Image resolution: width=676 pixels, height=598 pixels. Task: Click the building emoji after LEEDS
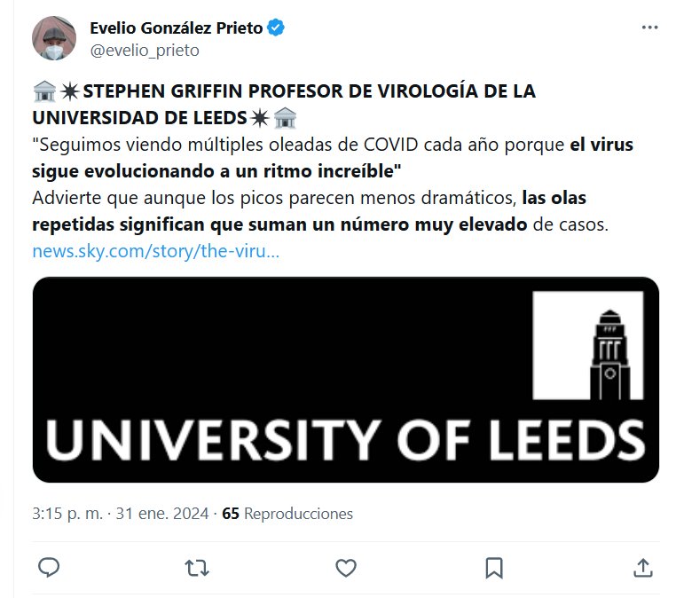coord(285,117)
